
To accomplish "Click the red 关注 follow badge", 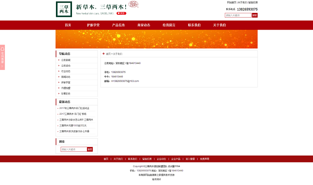I will click(122, 13).
